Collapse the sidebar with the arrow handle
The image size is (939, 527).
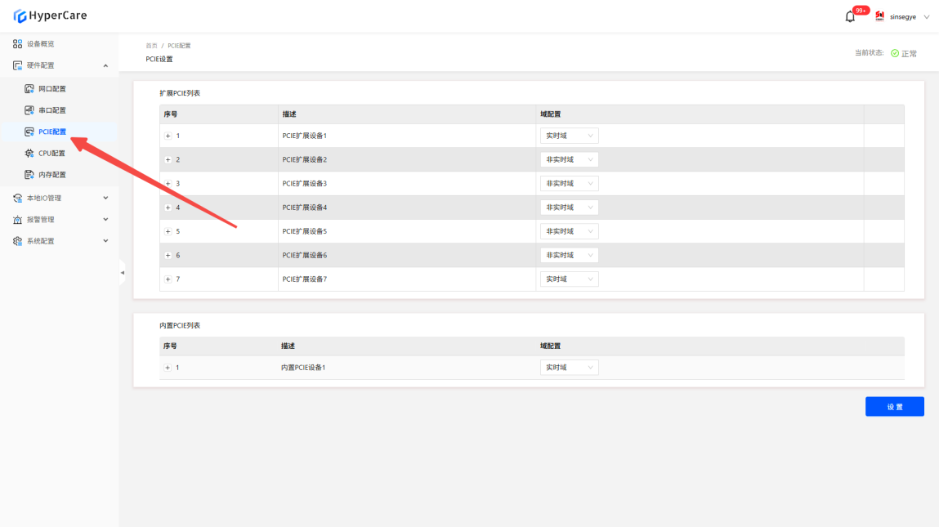pos(122,272)
